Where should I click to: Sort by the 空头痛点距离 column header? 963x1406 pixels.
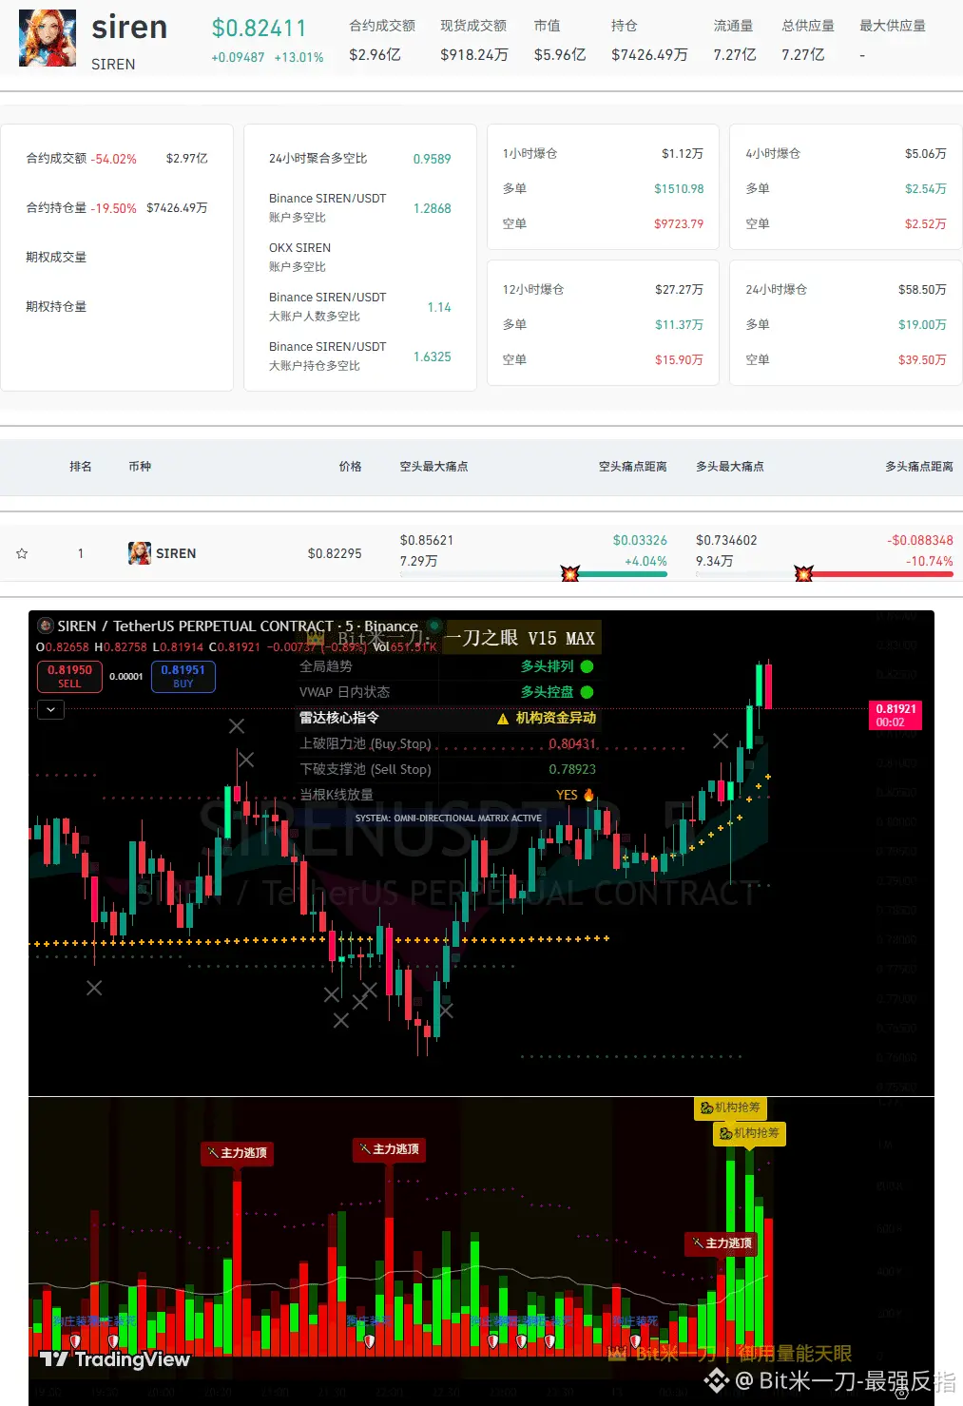coord(632,467)
